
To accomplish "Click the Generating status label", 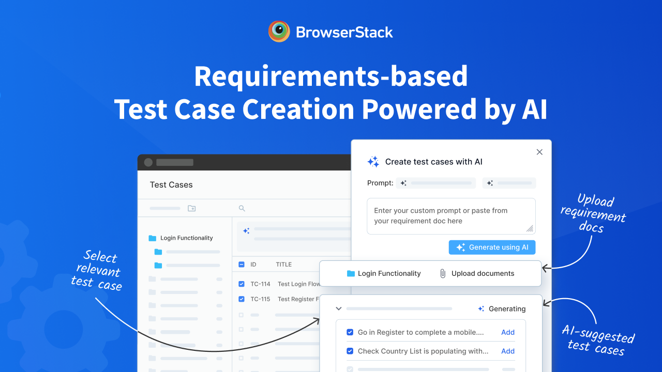I will click(x=507, y=308).
